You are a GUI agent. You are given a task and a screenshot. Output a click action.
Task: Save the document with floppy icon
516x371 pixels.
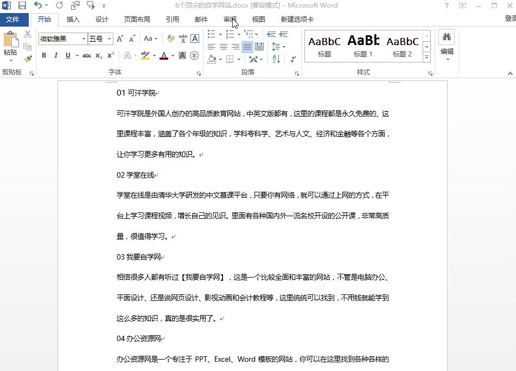[x=22, y=5]
